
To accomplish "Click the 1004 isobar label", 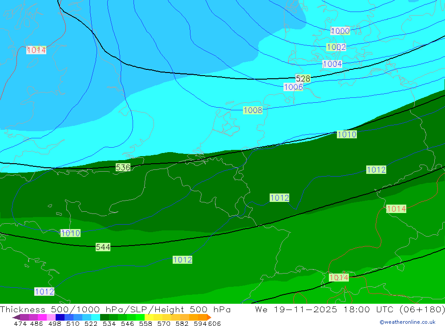I will 332,64.
